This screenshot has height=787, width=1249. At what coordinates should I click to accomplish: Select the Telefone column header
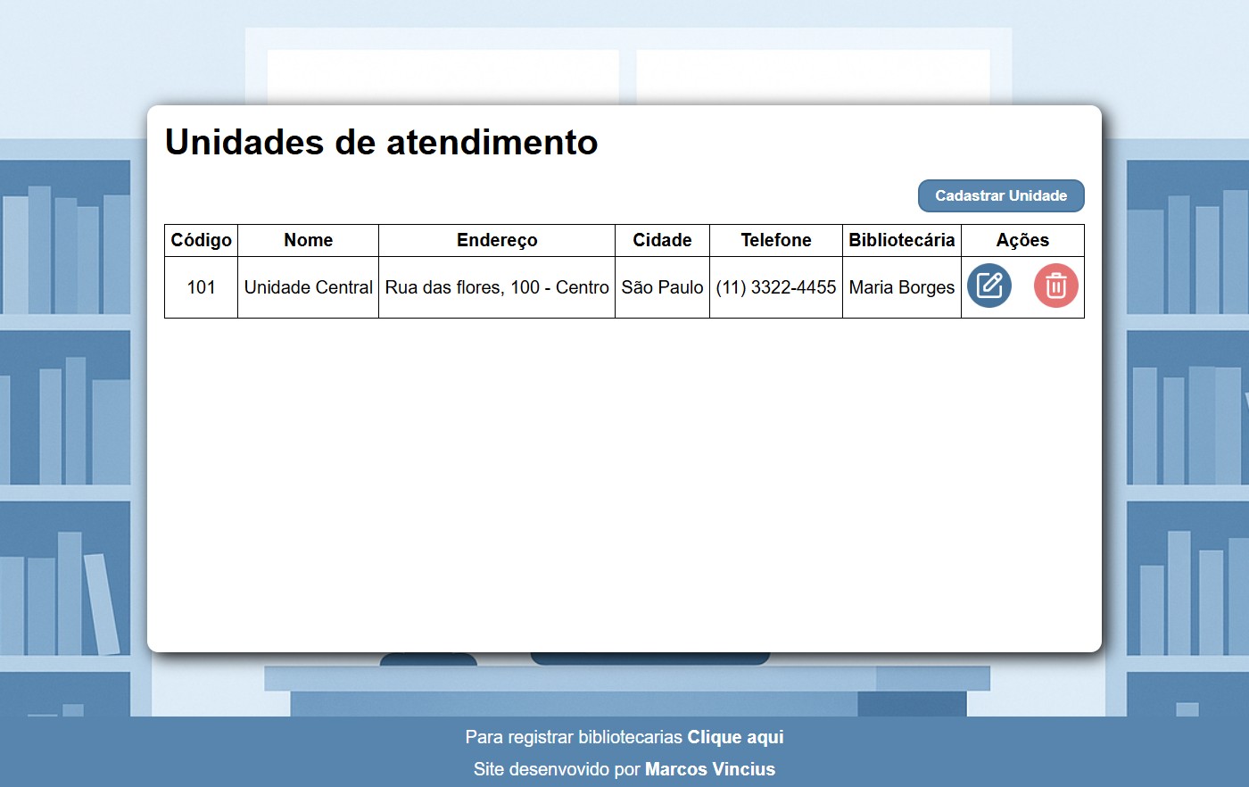(x=775, y=240)
